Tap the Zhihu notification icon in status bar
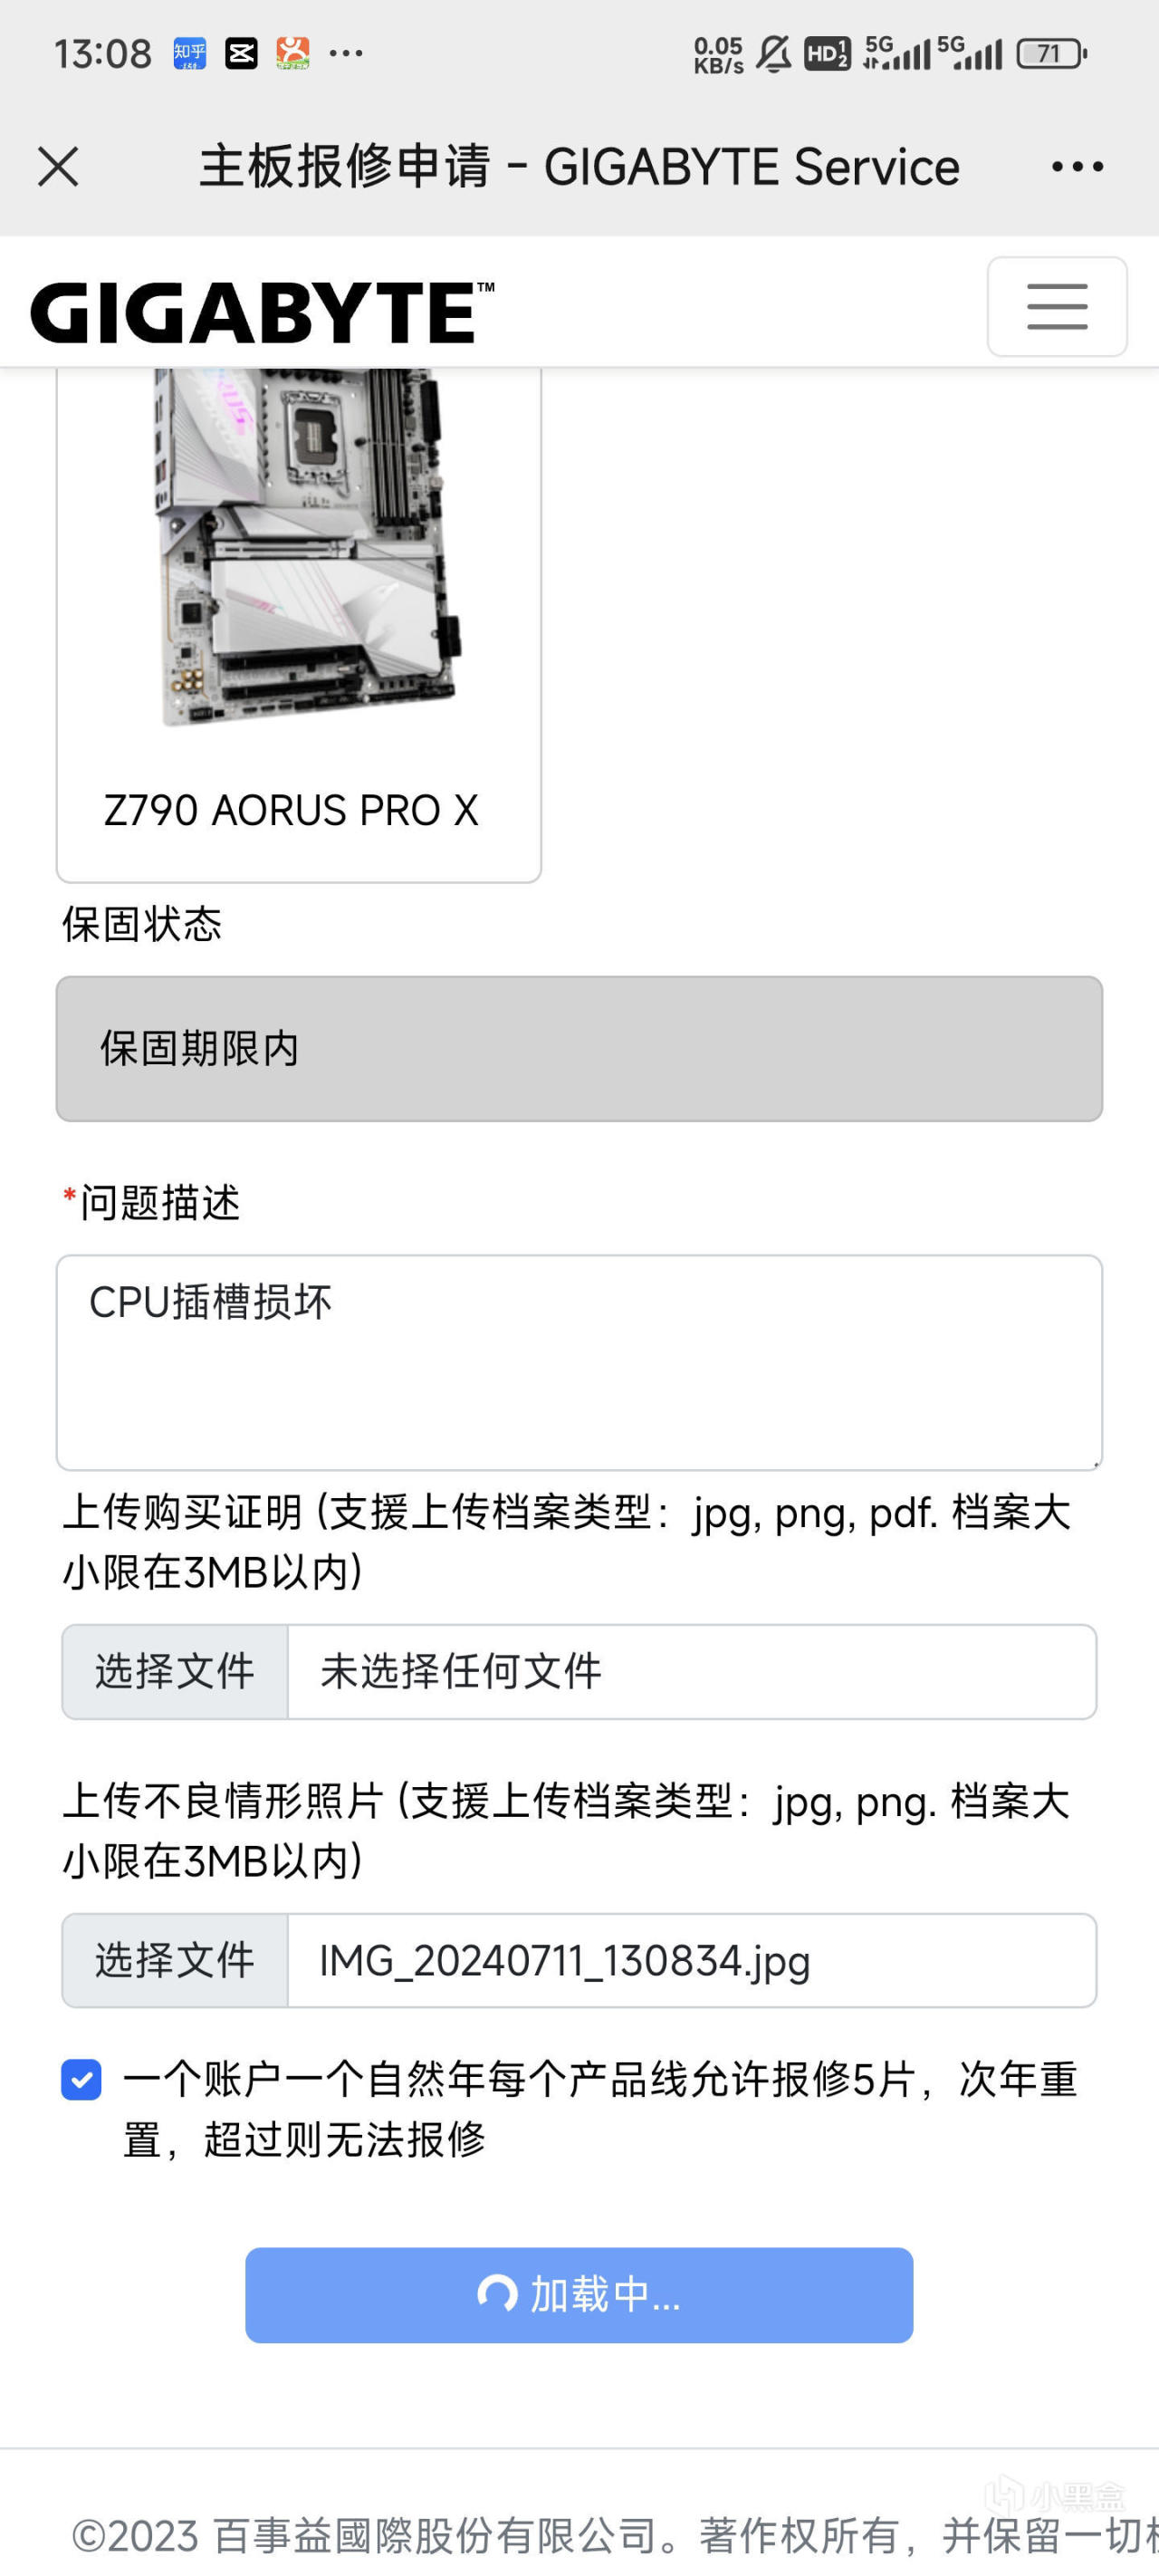The image size is (1159, 2576). tap(190, 53)
